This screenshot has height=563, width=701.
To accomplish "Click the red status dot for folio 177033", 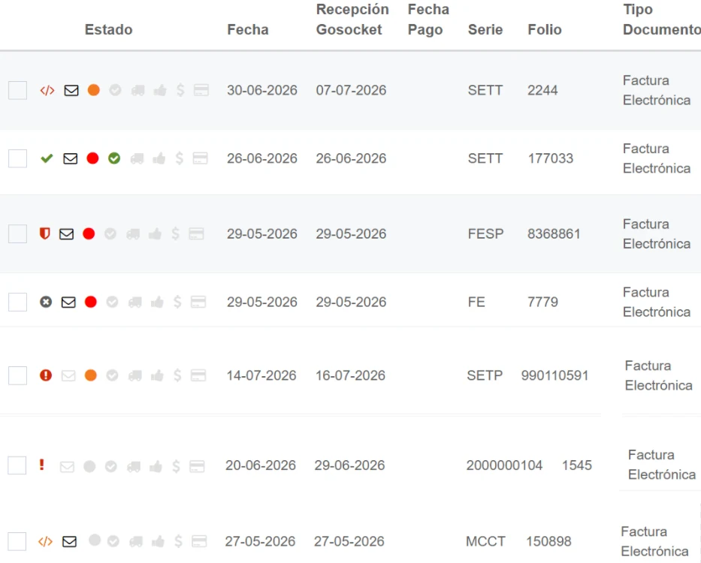I will pos(92,158).
